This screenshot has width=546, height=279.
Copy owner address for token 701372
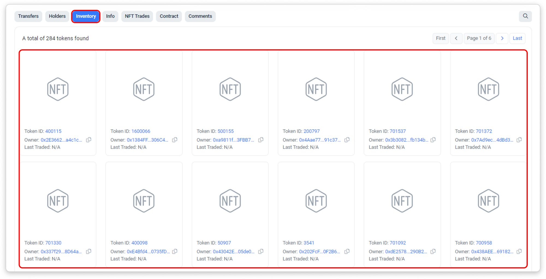coord(519,140)
